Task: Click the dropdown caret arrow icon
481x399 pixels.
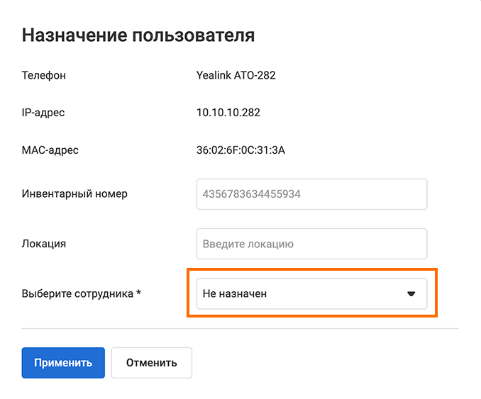Action: (x=411, y=293)
